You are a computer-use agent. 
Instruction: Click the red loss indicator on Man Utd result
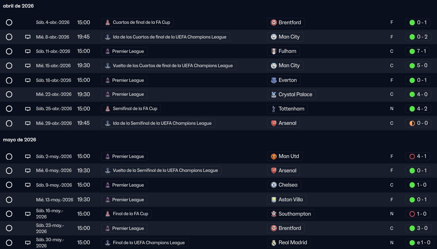pos(412,156)
